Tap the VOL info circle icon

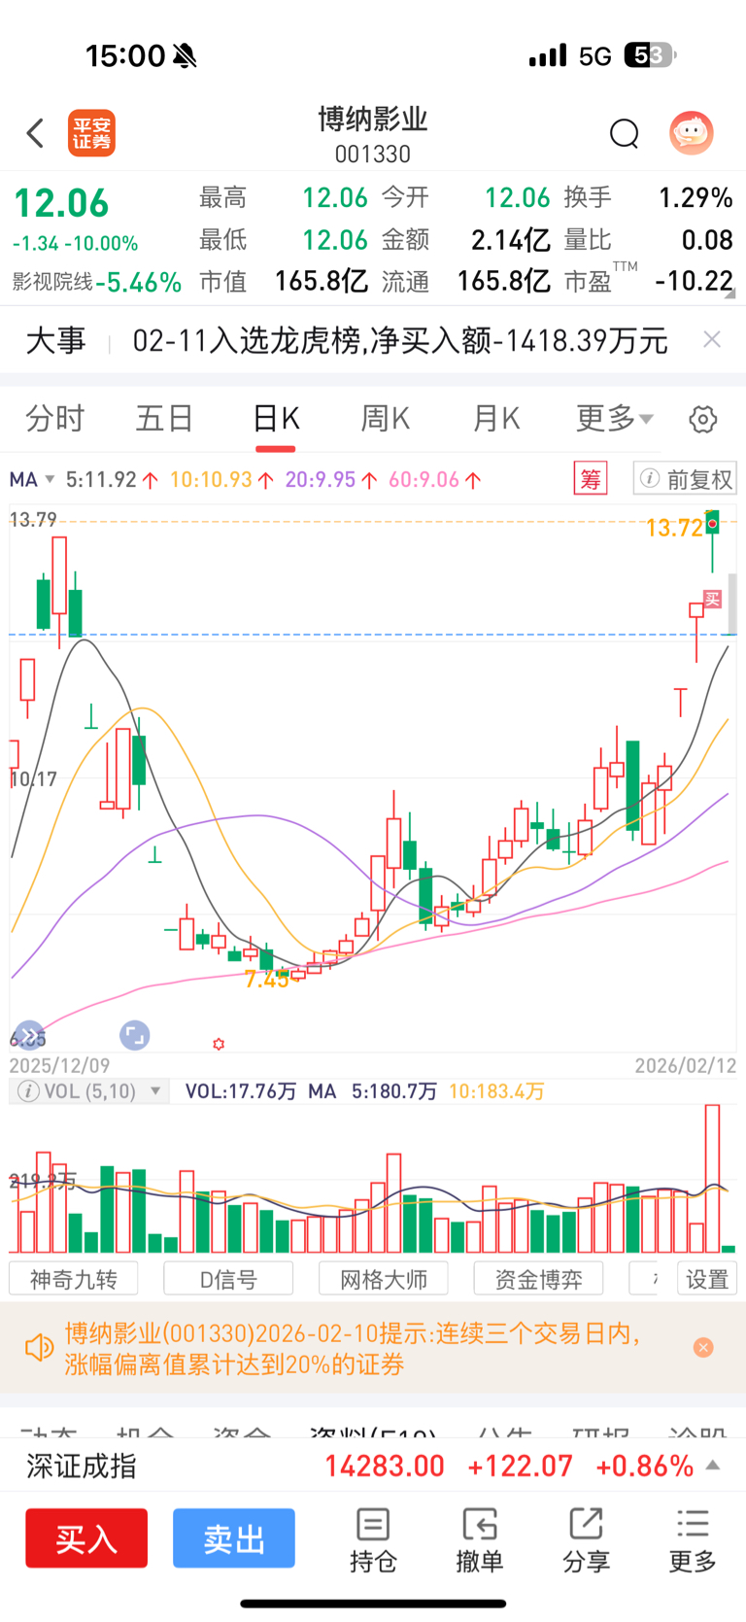click(x=29, y=1091)
